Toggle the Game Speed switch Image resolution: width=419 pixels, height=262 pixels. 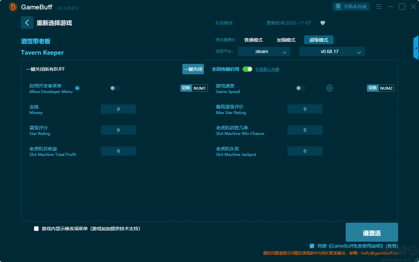click(x=301, y=88)
